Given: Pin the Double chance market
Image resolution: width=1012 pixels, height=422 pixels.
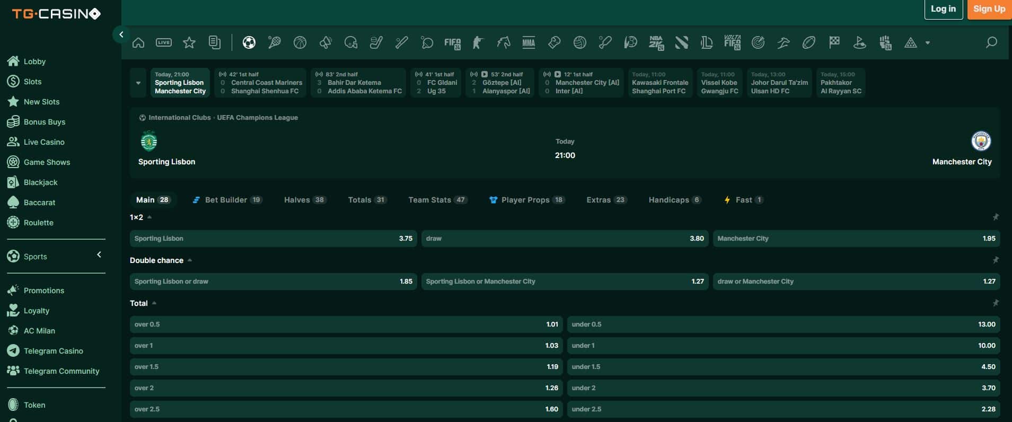Looking at the screenshot, I should click(996, 260).
